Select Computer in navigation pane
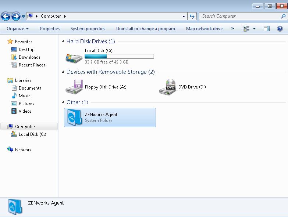Viewport: 288px width, 217px height. (x=29, y=127)
